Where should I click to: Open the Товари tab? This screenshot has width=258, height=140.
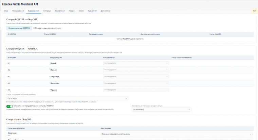click(72, 11)
